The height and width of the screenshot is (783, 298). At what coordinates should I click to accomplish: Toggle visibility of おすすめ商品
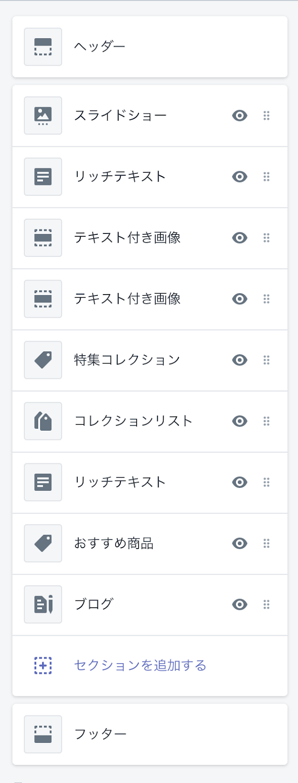pos(240,543)
